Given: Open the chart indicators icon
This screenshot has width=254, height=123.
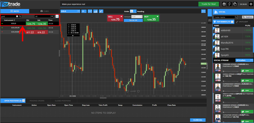Looking at the screenshot, I should pyautogui.click(x=95, y=11).
